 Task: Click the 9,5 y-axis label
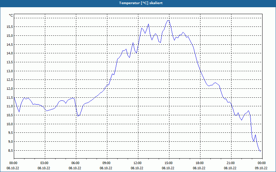point(10,133)
